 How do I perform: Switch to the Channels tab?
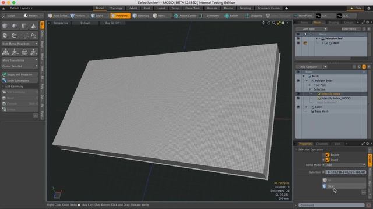[x=322, y=144]
